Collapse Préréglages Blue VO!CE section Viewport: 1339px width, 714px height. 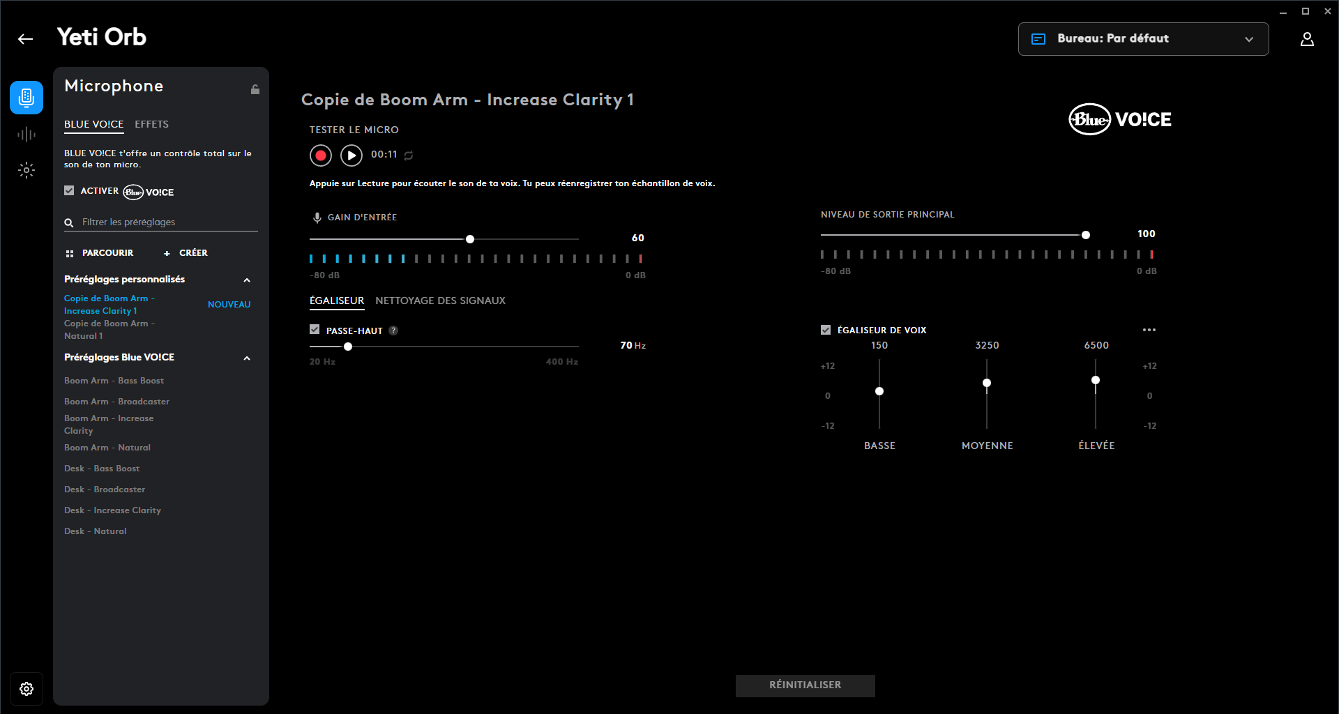click(x=247, y=358)
